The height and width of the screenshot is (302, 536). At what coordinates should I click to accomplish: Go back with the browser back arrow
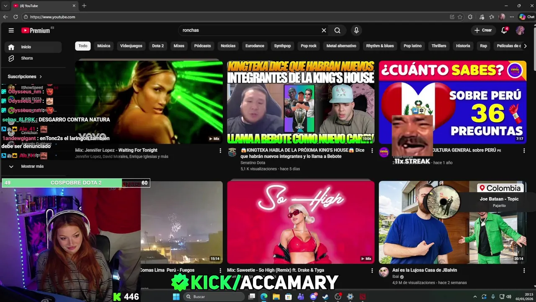click(5, 17)
